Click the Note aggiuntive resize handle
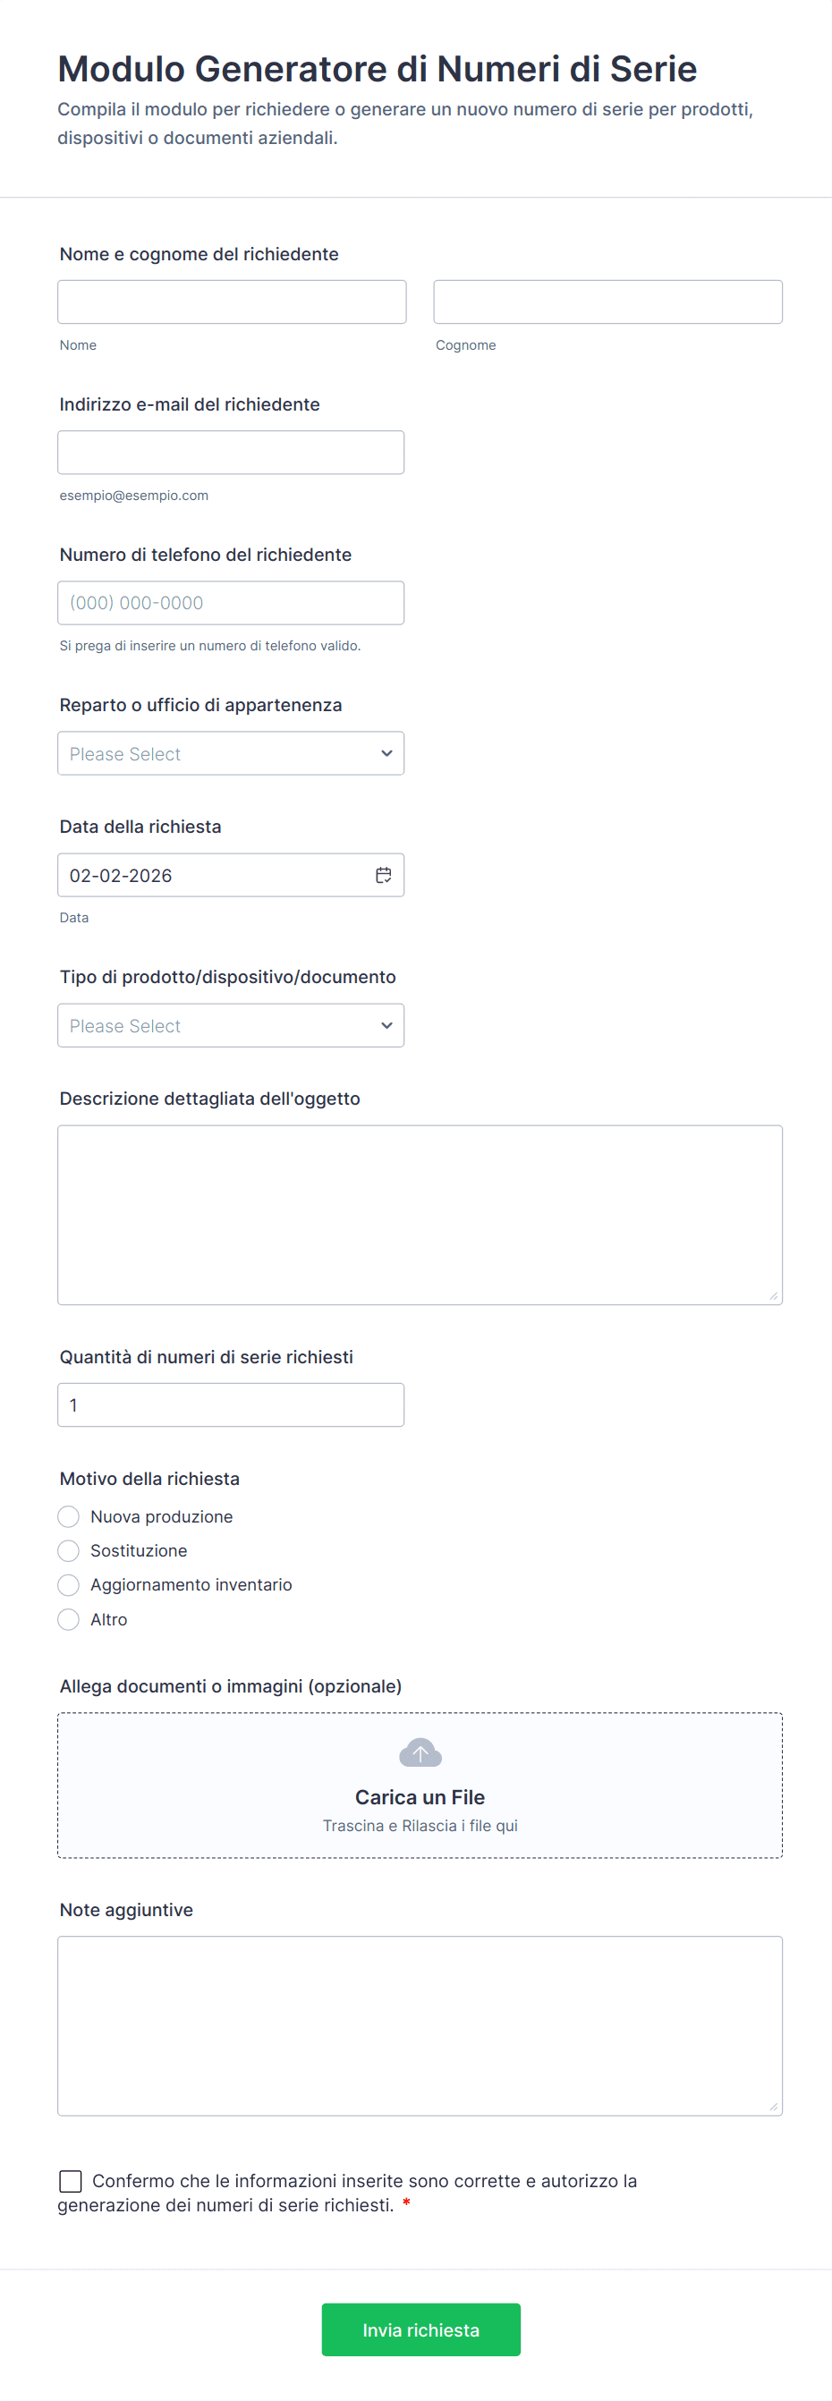Screen dimensions: 832x2401 click(x=773, y=2107)
